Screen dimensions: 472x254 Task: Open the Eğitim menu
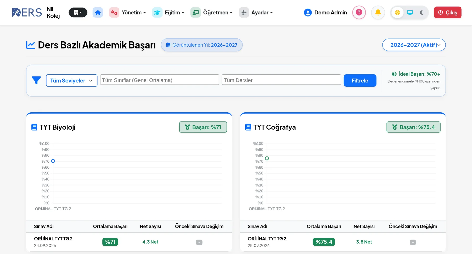tap(168, 13)
